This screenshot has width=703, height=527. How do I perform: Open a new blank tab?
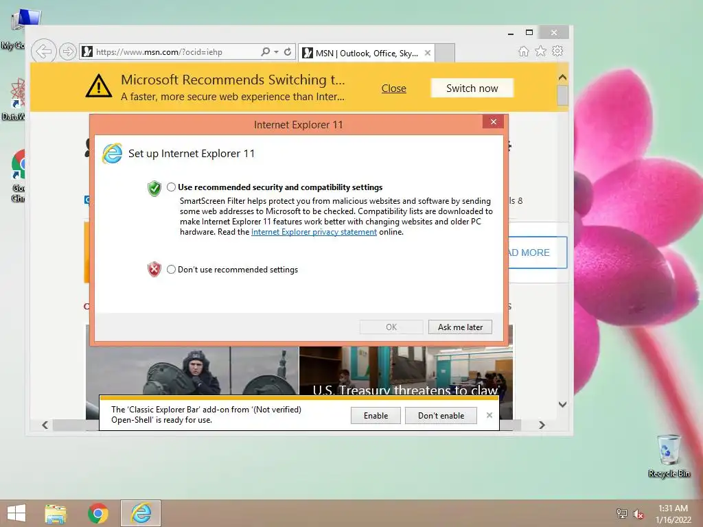(x=445, y=53)
